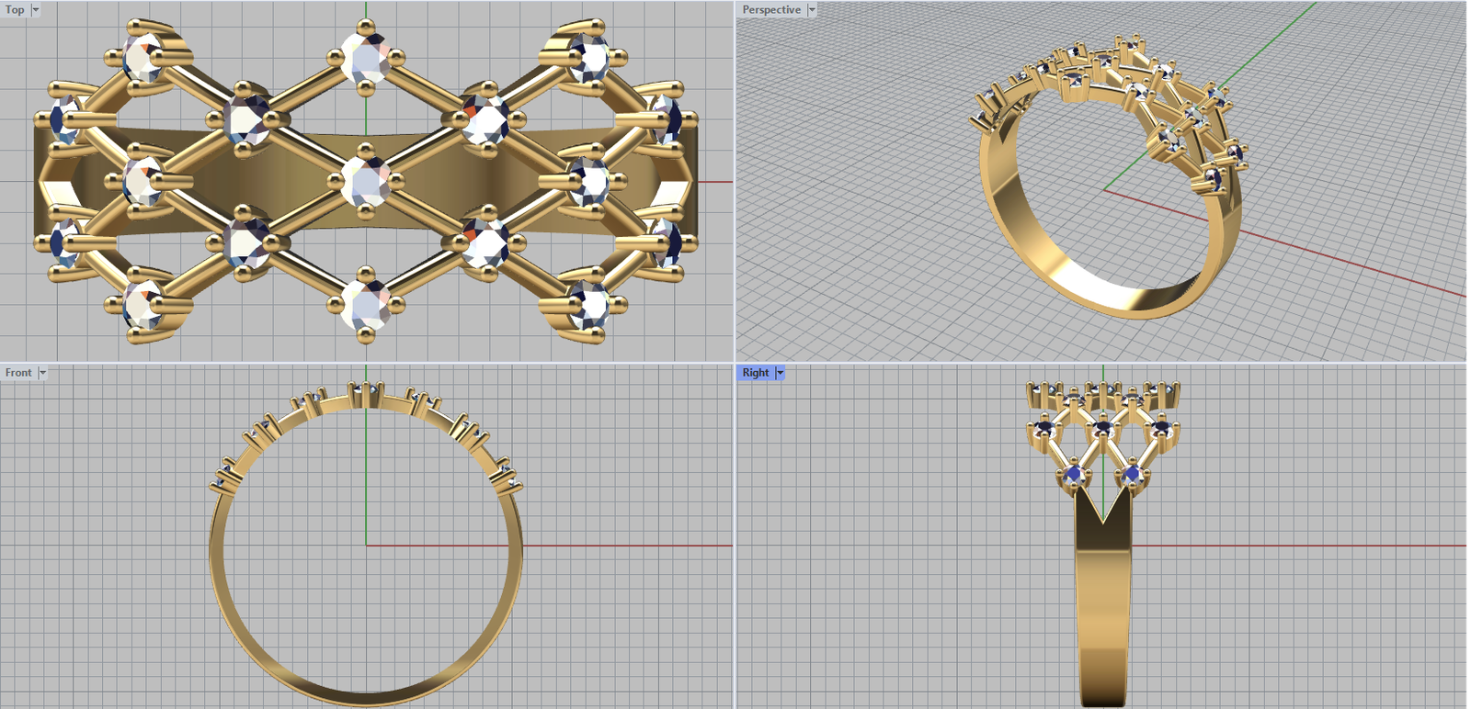Activate the Front viewport title label
1471x709 pixels.
pyautogui.click(x=18, y=373)
